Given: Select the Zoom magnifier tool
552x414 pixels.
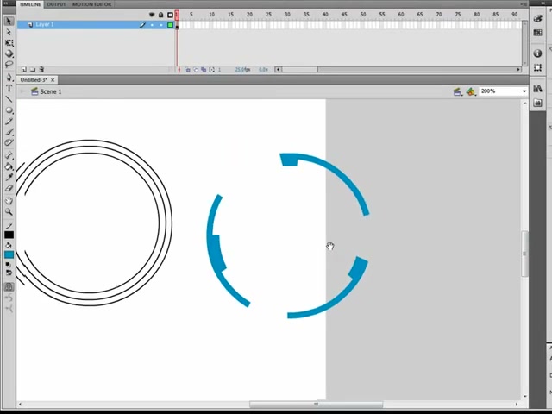Looking at the screenshot, I should [x=9, y=212].
